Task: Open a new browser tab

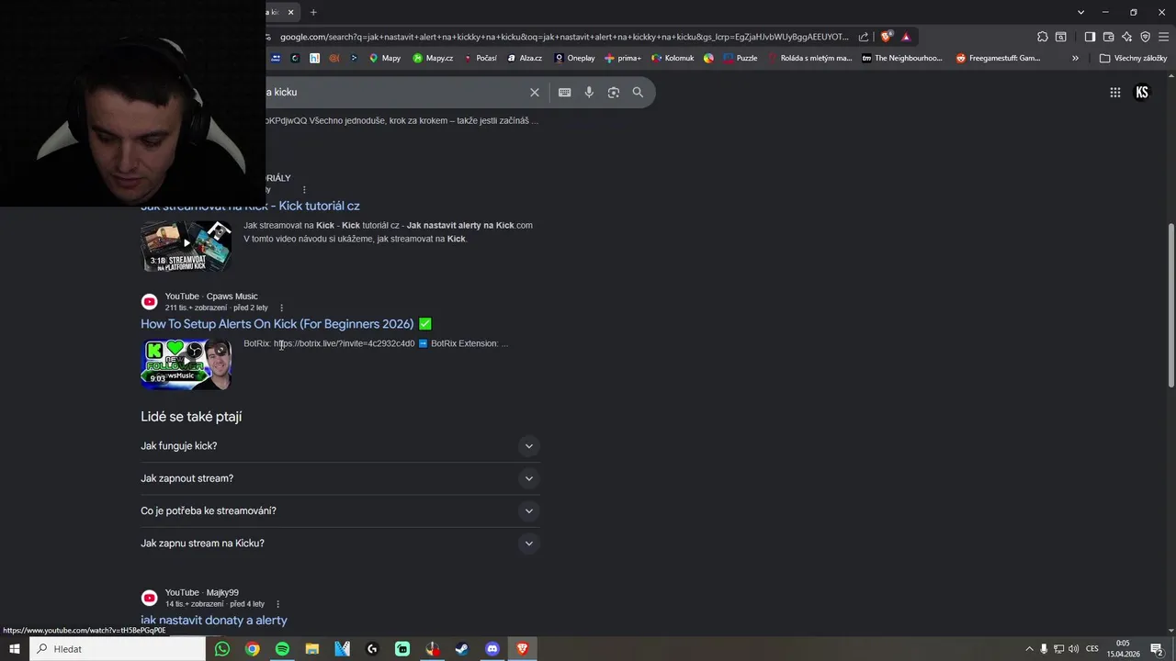Action: click(313, 12)
